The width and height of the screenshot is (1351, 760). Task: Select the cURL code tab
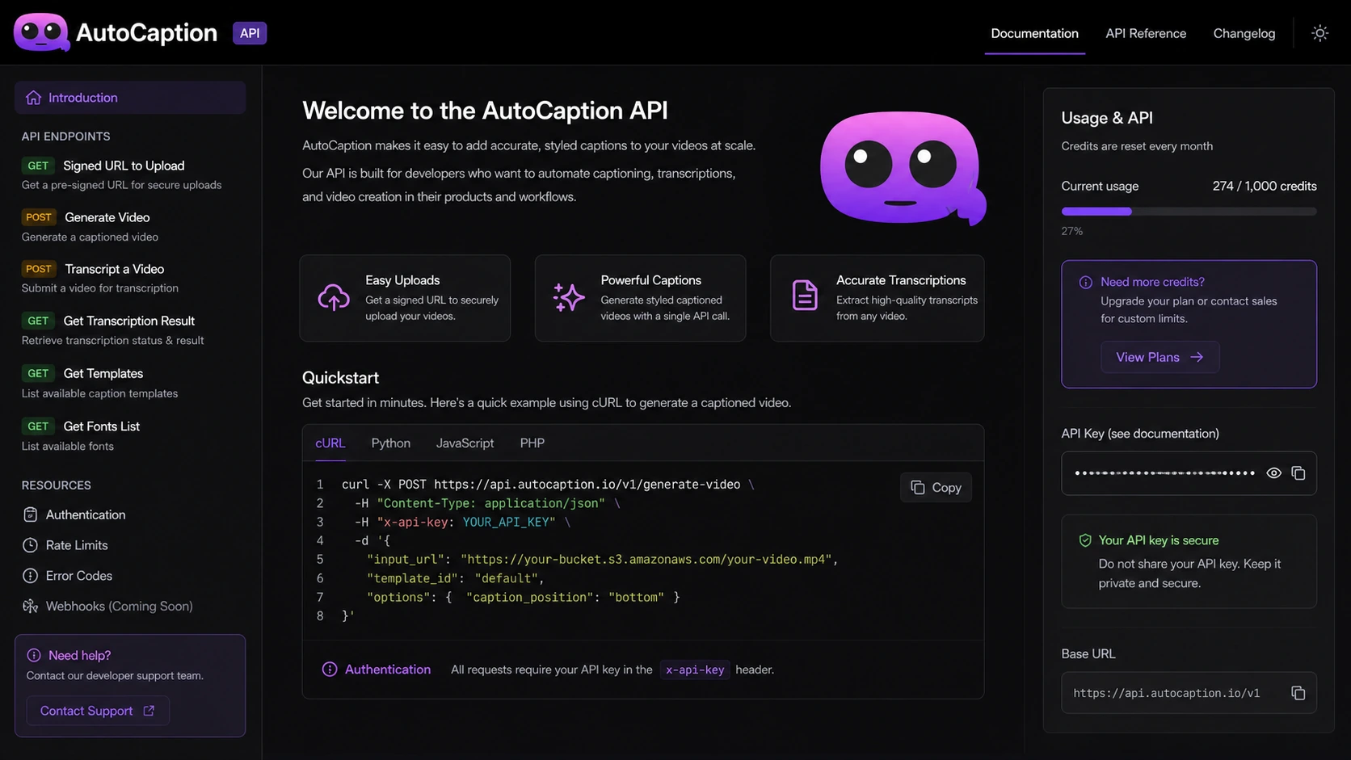pyautogui.click(x=330, y=443)
